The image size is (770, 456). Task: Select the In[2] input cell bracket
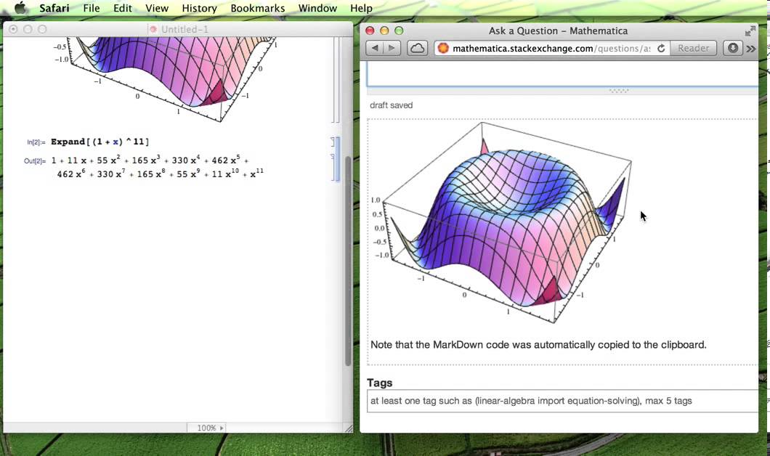tap(333, 142)
